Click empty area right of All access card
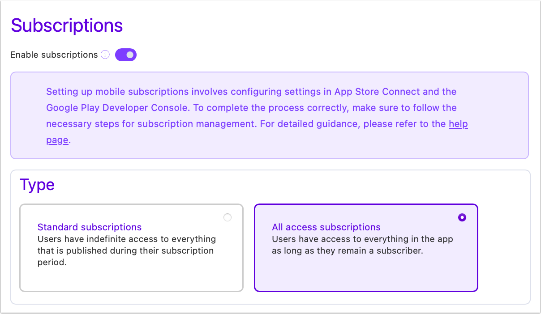The height and width of the screenshot is (314, 541). 503,248
